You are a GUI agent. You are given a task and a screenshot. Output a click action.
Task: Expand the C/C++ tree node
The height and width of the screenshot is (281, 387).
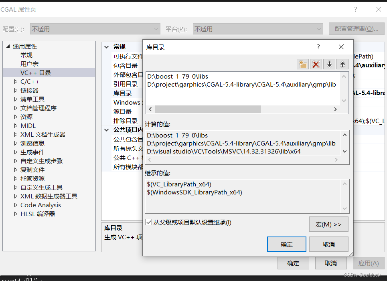(16, 81)
